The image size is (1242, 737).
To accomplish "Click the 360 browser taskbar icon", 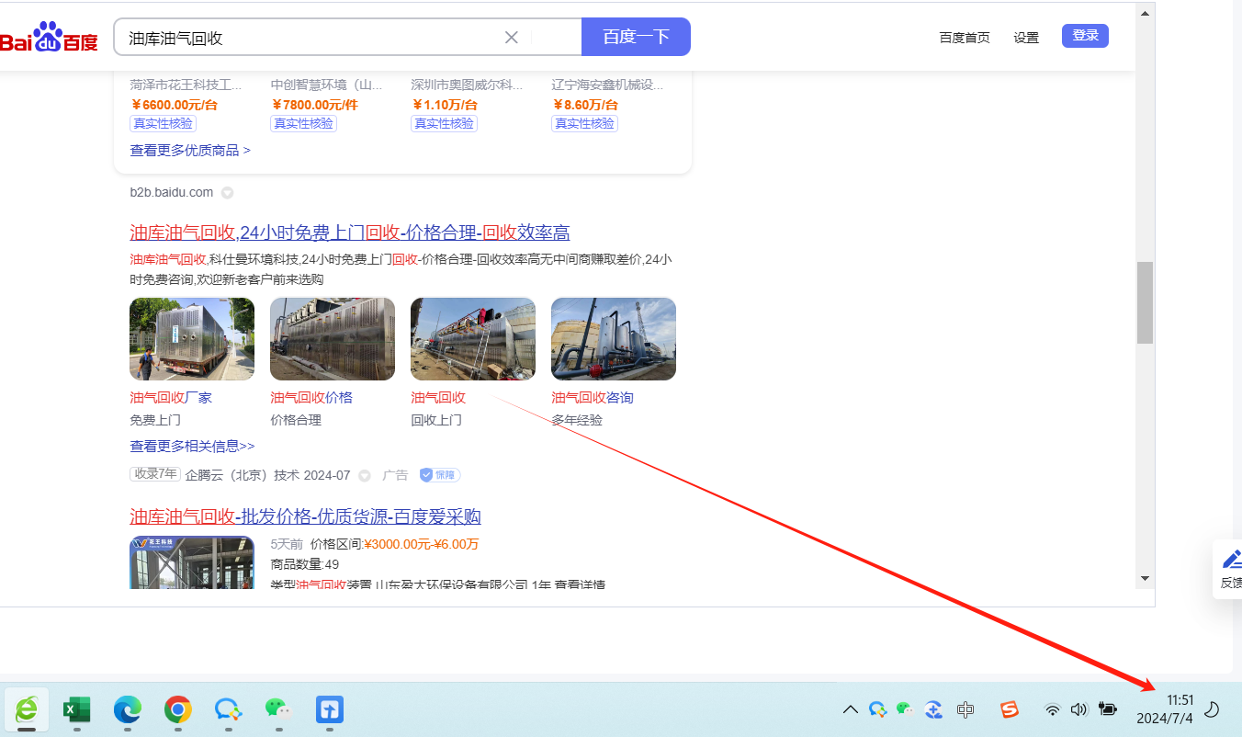I will tap(28, 709).
